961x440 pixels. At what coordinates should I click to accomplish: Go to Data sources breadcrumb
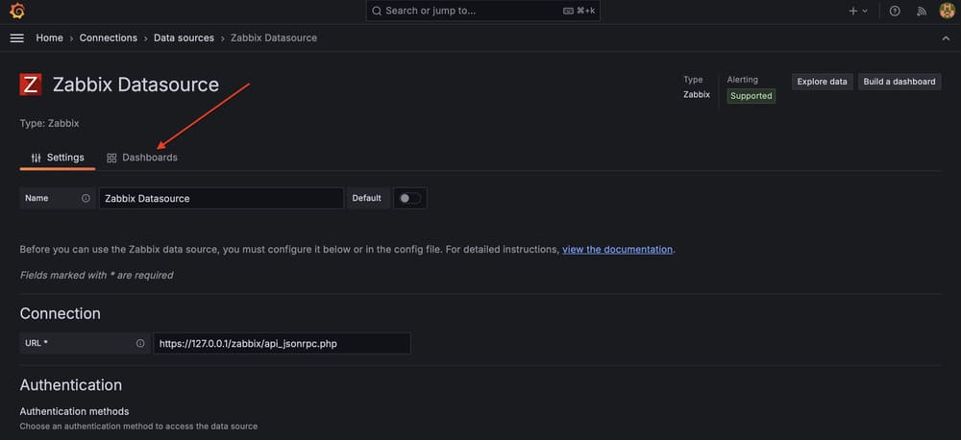(184, 38)
